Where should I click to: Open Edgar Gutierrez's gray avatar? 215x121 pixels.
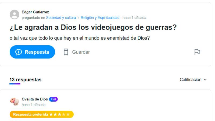point(15,15)
